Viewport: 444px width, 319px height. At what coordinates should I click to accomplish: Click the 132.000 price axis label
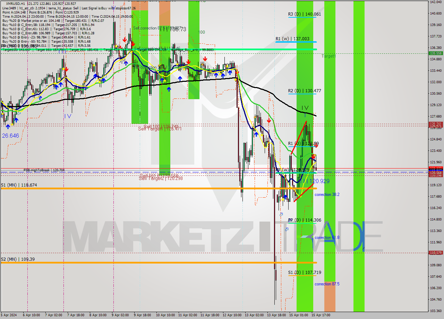pos(436,82)
